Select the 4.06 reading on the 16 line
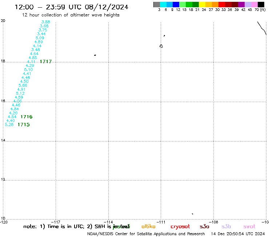The height and width of the screenshot is (237, 269). [x=17, y=101]
